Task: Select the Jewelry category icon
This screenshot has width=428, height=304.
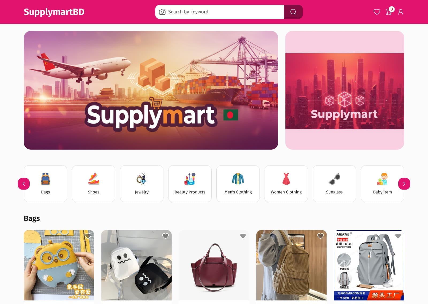Action: [x=142, y=179]
